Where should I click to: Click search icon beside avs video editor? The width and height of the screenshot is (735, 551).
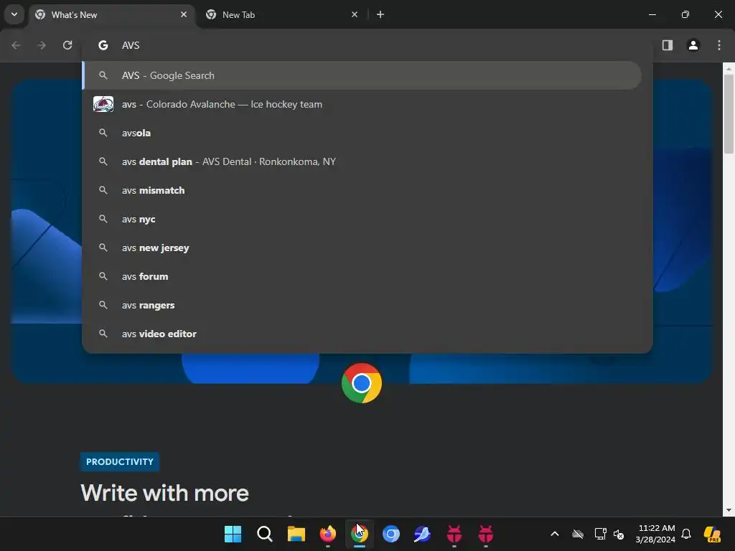(103, 334)
